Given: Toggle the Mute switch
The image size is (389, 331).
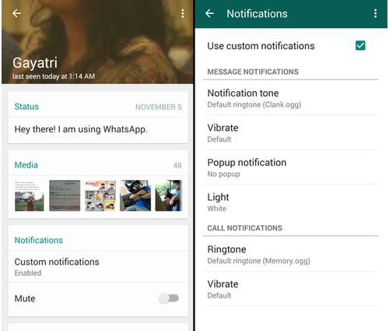Looking at the screenshot, I should pos(169,298).
